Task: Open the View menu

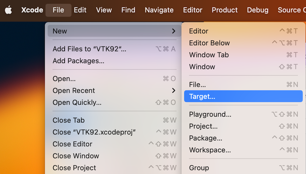Action: coord(104,10)
